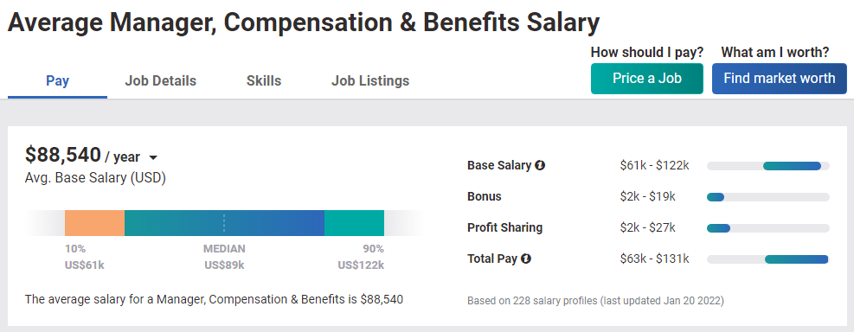
Task: Go to the Job Listings tab
Action: pos(370,81)
